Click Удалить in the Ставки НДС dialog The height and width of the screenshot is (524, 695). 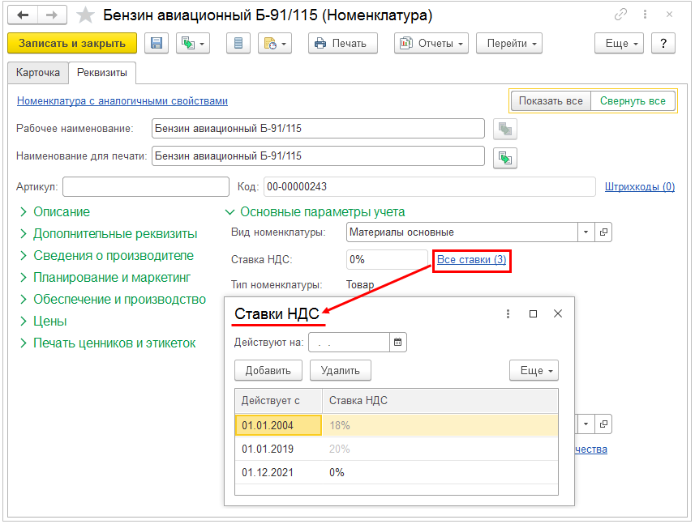pos(341,370)
